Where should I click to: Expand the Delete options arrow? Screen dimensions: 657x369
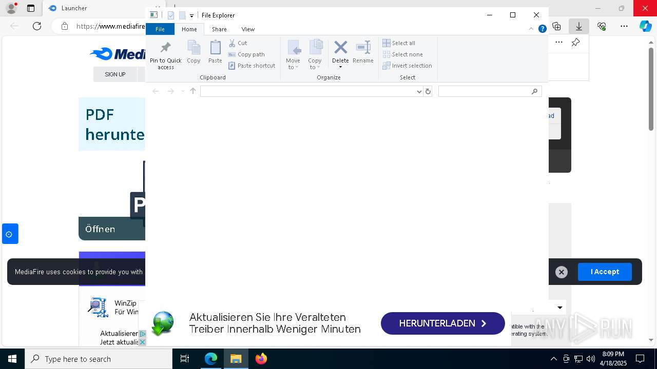click(340, 67)
